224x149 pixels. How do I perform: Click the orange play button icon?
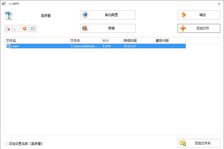click(24, 29)
